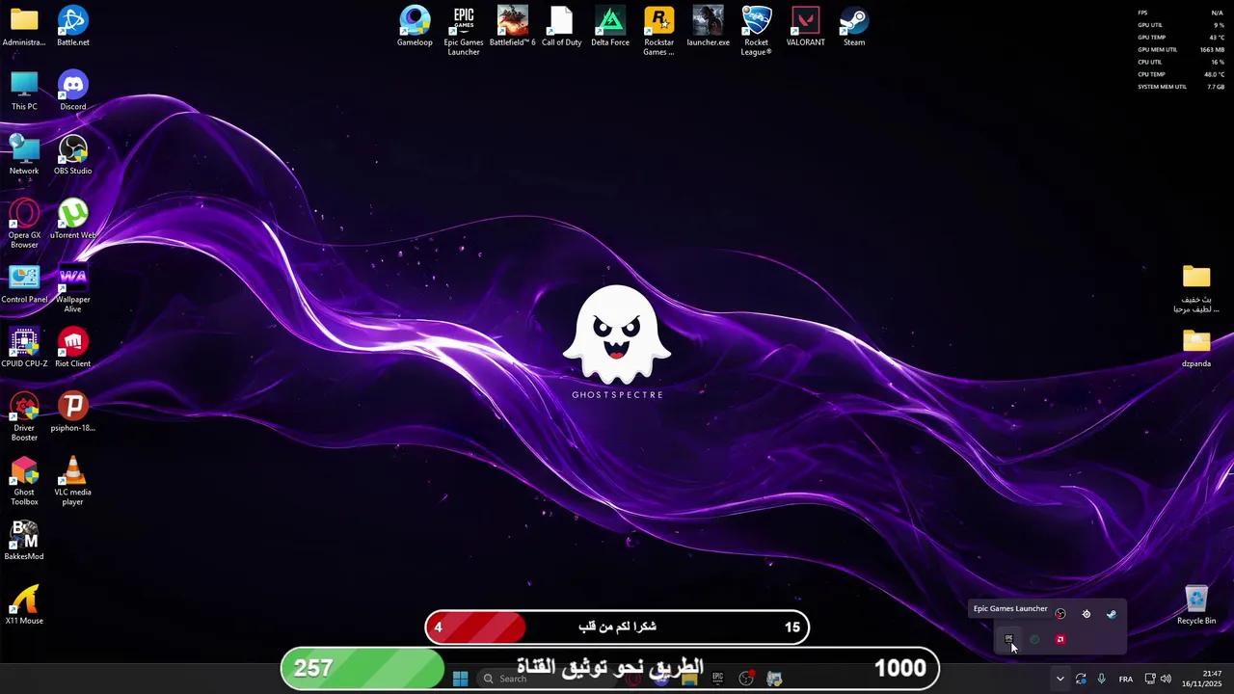Open the Discord desktop shortcut
The image size is (1234, 694).
coord(73,92)
